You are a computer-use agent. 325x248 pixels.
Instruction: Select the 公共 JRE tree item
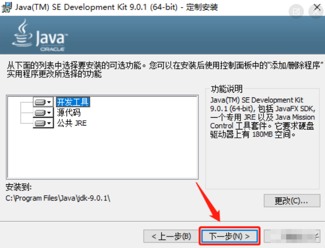[x=72, y=123]
